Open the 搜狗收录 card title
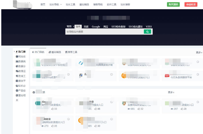This screenshot has width=203, height=134. pyautogui.click(x=47, y=119)
